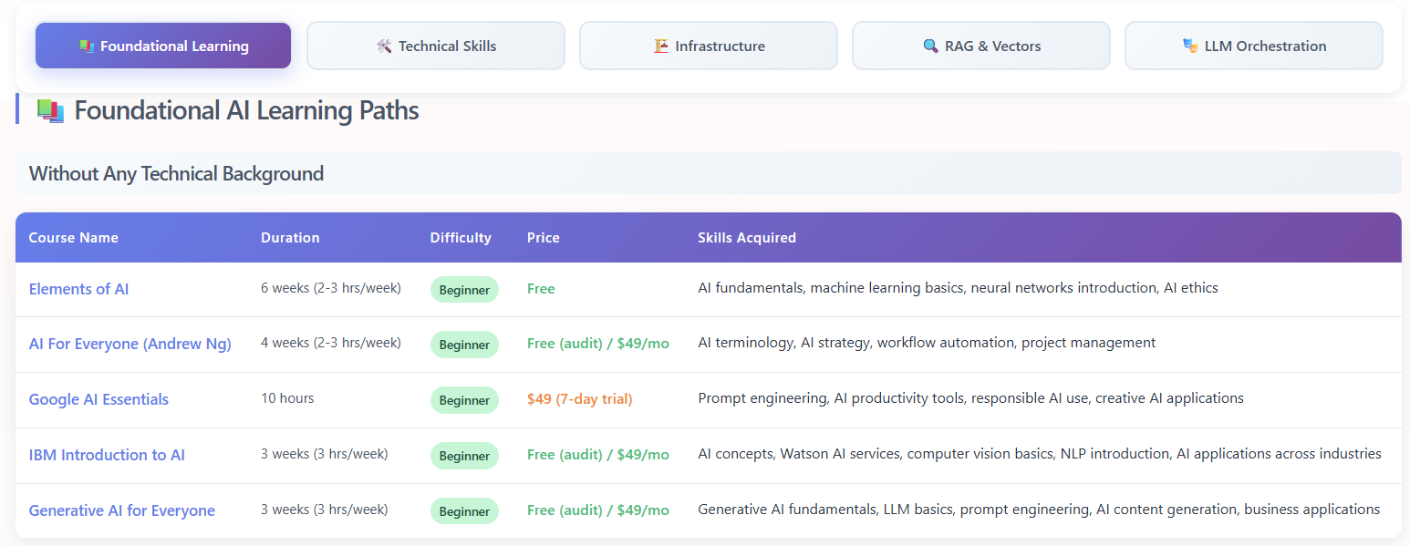Click the Price column header
This screenshot has height=546, width=1410.
pos(544,238)
